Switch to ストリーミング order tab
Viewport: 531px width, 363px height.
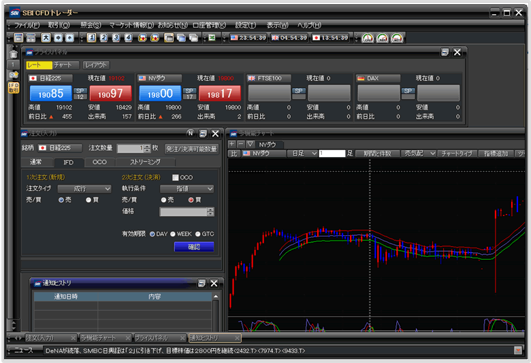pyautogui.click(x=145, y=162)
